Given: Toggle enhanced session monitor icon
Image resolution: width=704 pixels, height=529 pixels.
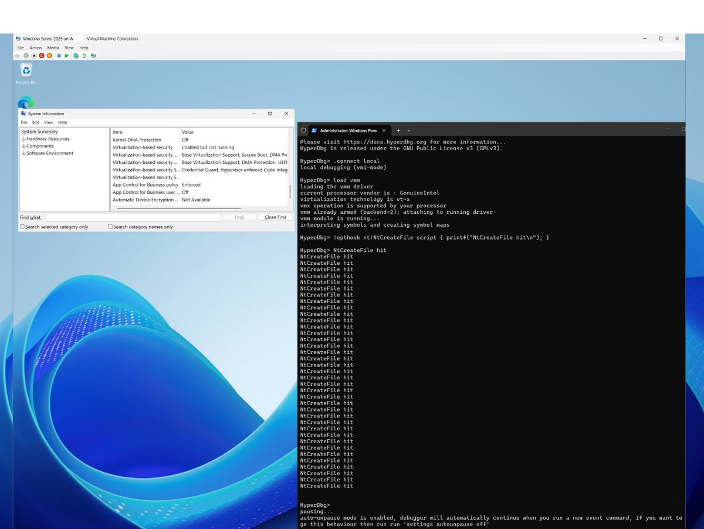Looking at the screenshot, I should pyautogui.click(x=93, y=56).
